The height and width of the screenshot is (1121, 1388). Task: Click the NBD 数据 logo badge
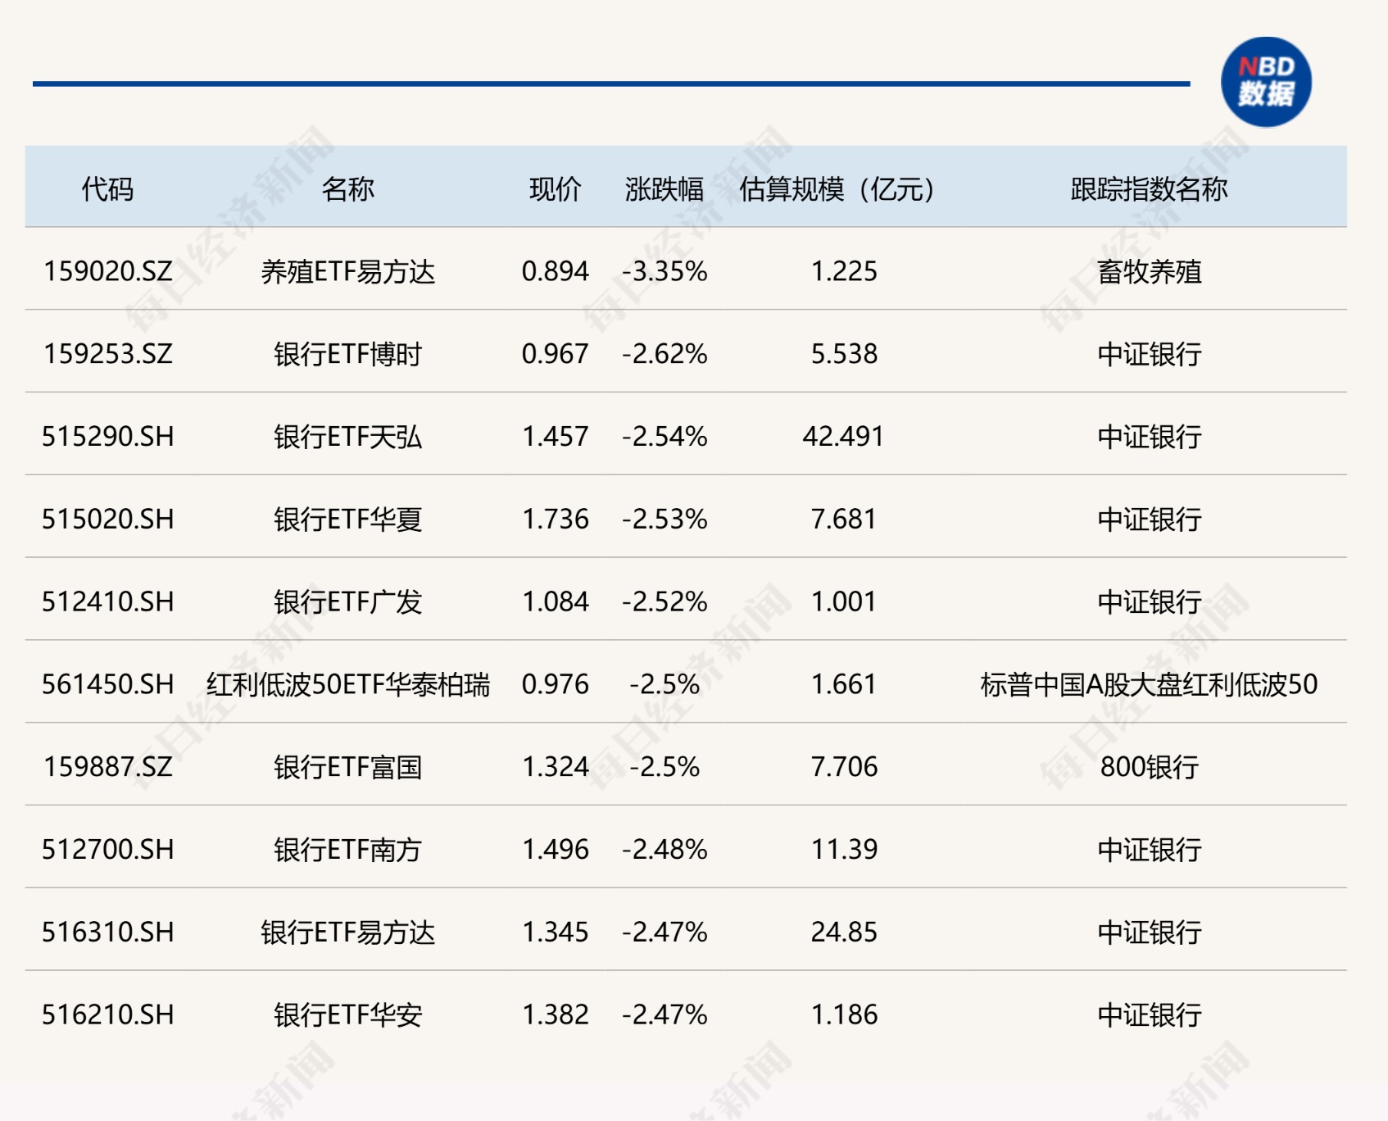coord(1266,82)
